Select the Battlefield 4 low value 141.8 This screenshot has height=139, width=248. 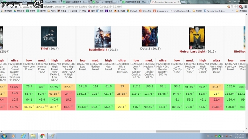click(83, 86)
